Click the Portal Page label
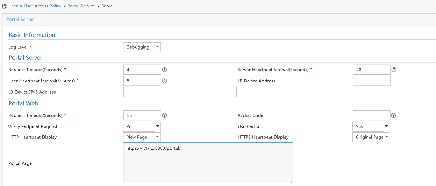436x186 pixels. [x=20, y=163]
